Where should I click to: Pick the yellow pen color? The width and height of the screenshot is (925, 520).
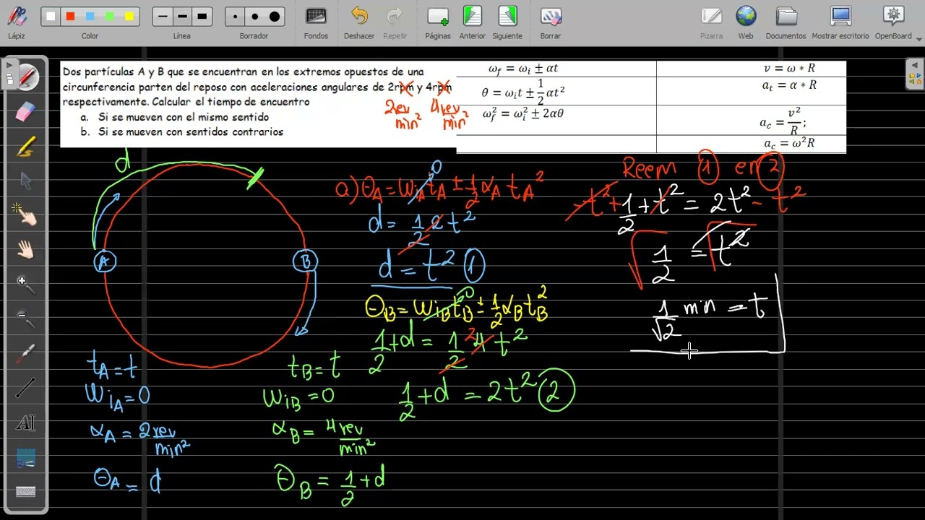[129, 17]
